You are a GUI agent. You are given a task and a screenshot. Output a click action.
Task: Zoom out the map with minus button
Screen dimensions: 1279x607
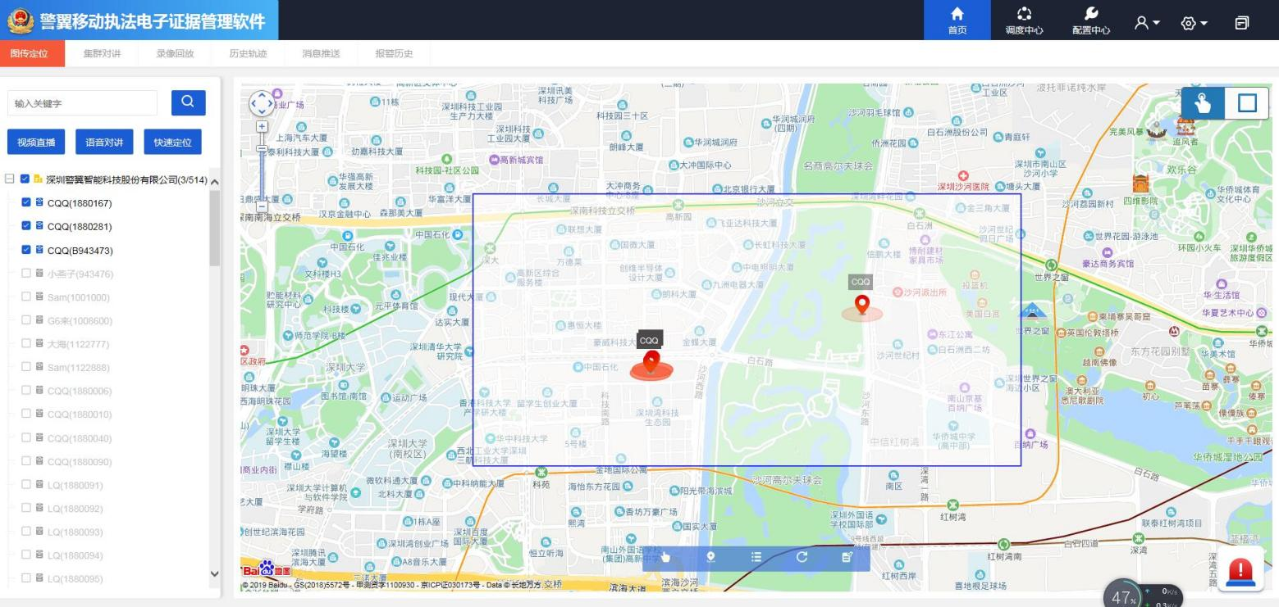click(262, 207)
